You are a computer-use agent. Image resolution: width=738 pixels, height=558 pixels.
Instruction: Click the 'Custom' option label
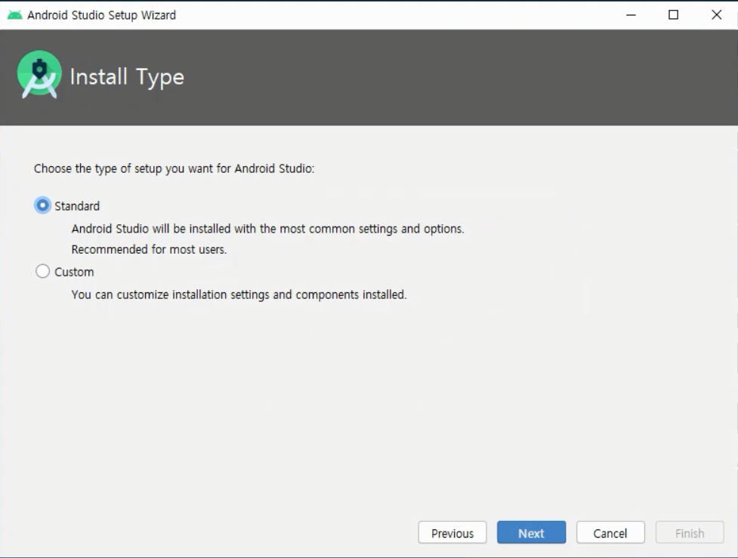(74, 272)
